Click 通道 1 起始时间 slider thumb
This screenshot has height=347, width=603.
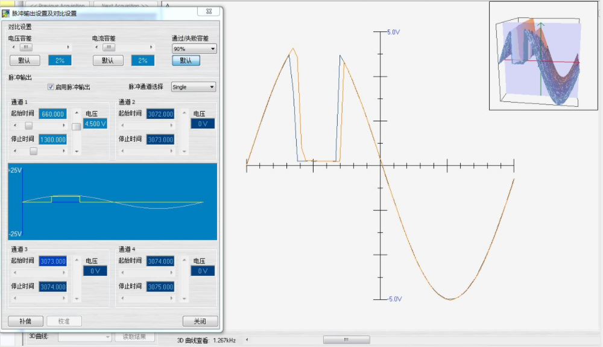29,126
